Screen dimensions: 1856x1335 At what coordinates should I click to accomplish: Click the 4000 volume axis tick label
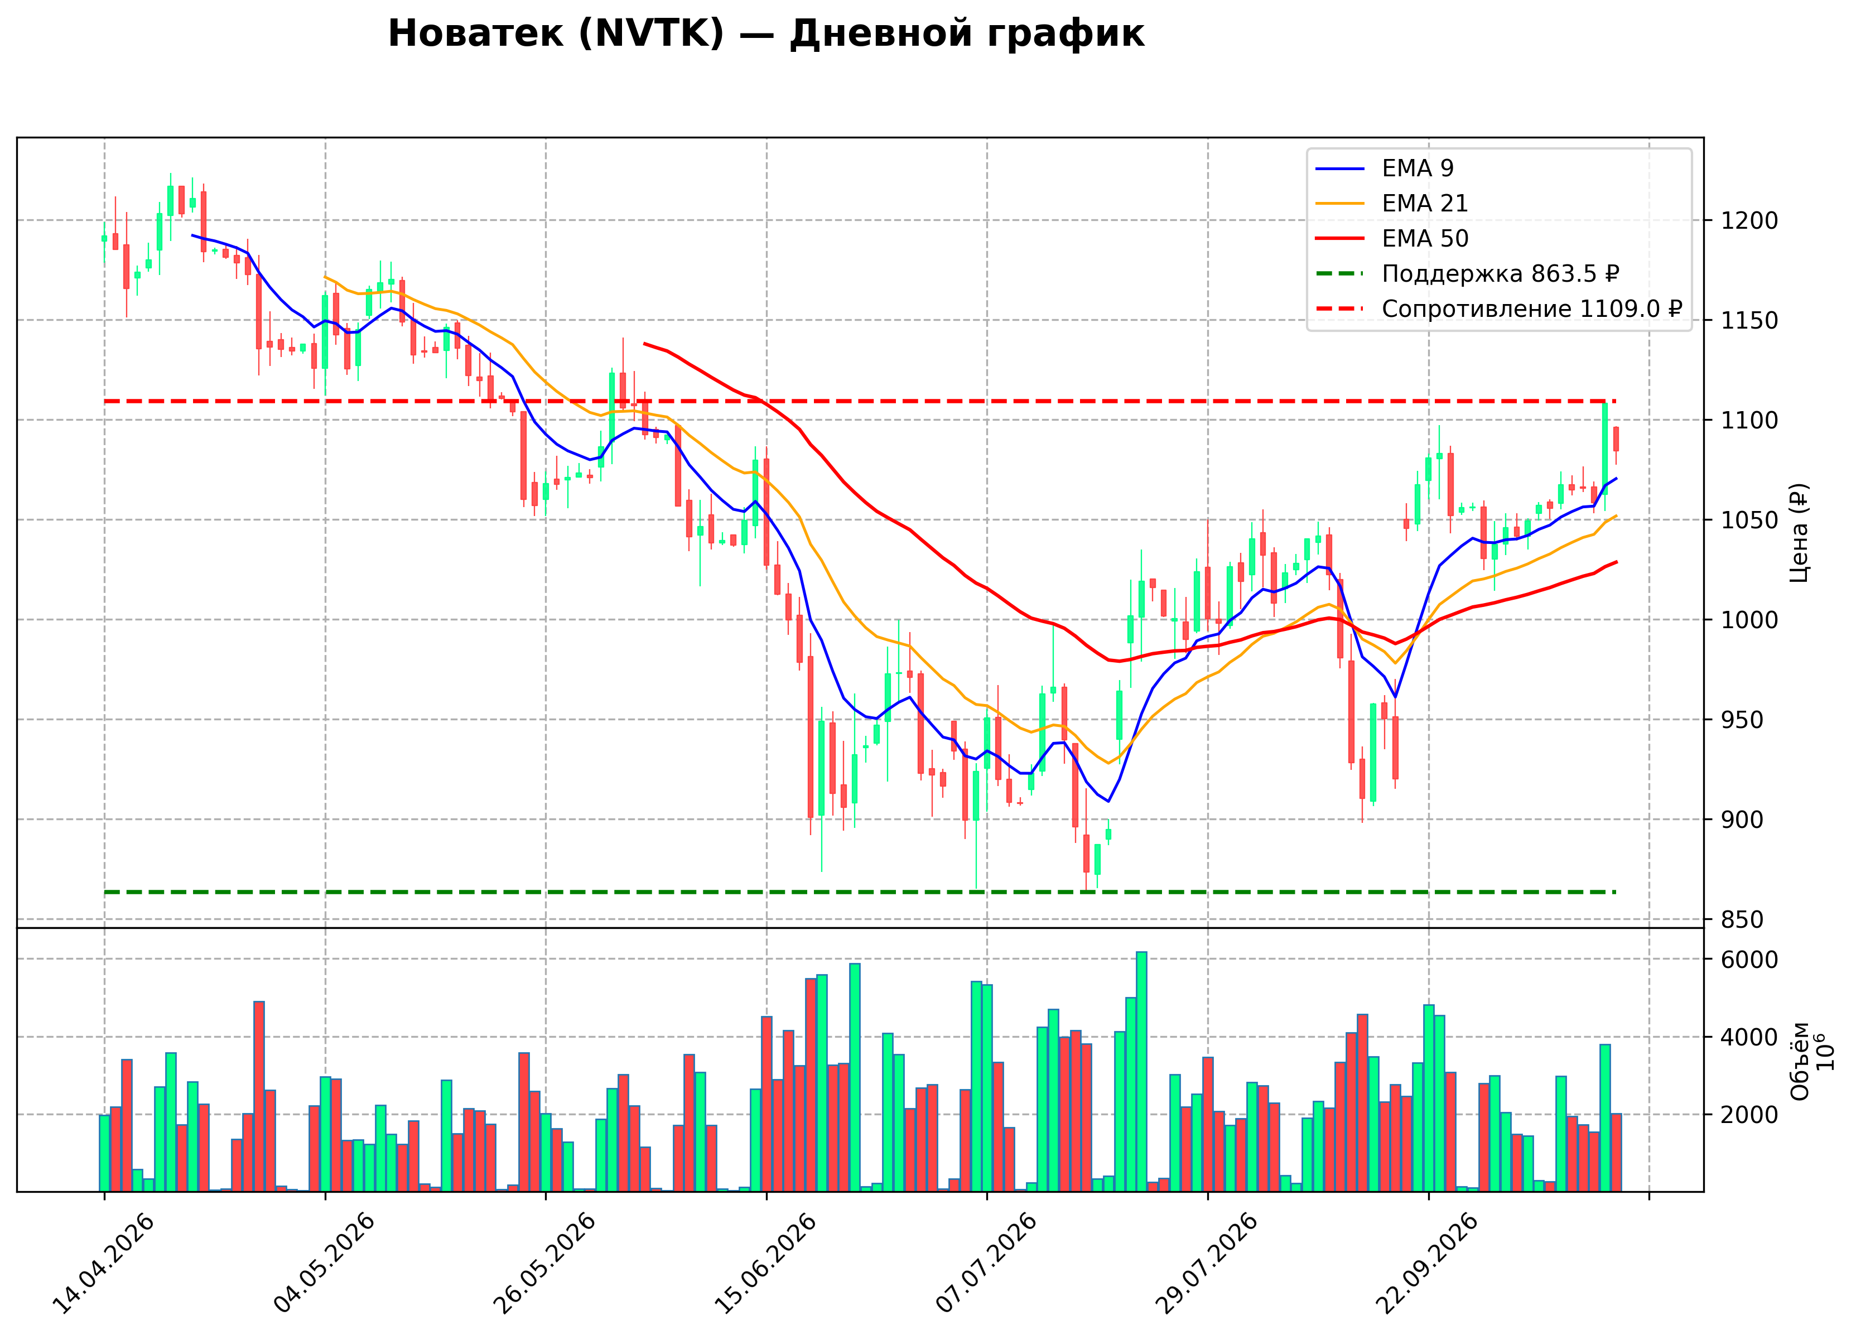click(x=1749, y=1038)
